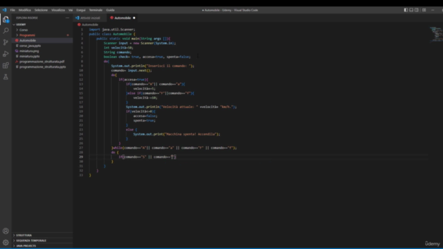Click ESPLORA RISORSE sidebar title
Screen dimensions: 443x249
coord(27,18)
